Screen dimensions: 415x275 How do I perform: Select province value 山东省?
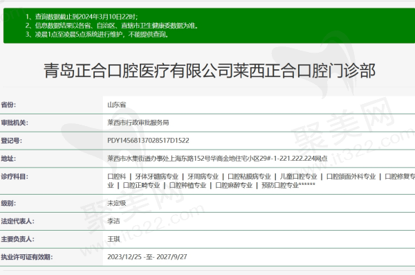pos(116,105)
